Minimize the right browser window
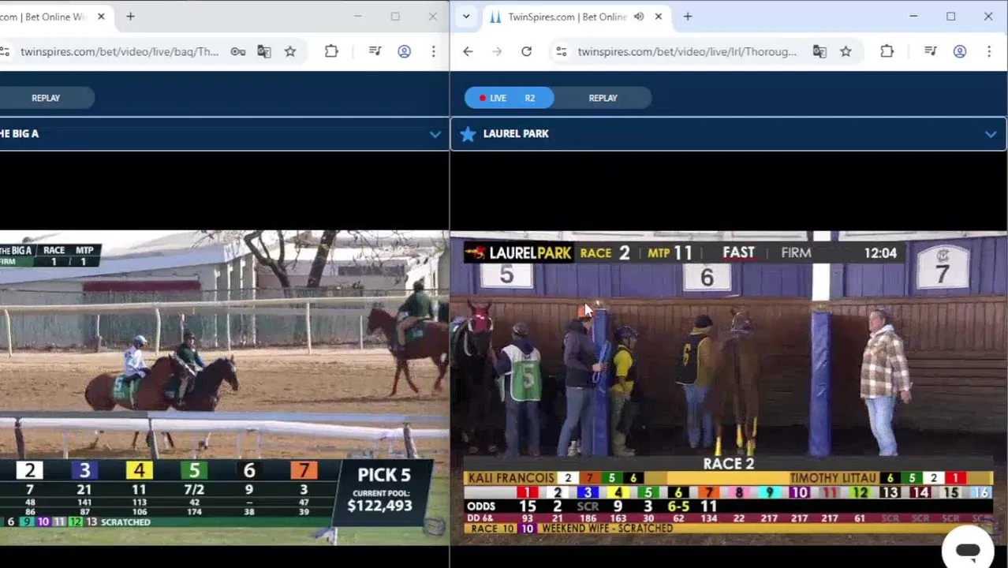 pyautogui.click(x=913, y=17)
